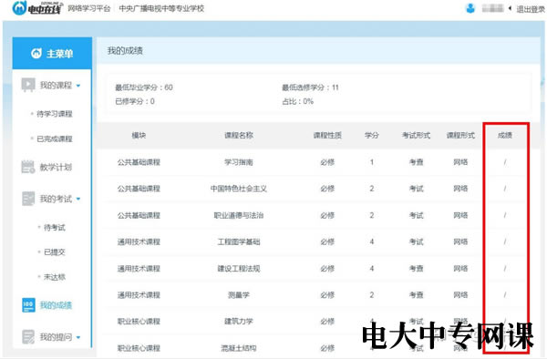
Task: Click 退出登录 logout link
Action: (x=531, y=9)
